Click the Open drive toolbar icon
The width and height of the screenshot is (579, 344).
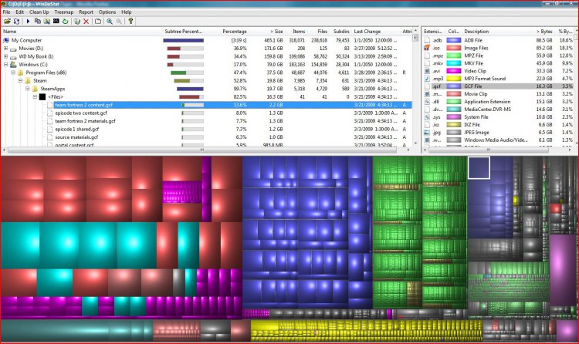7,22
